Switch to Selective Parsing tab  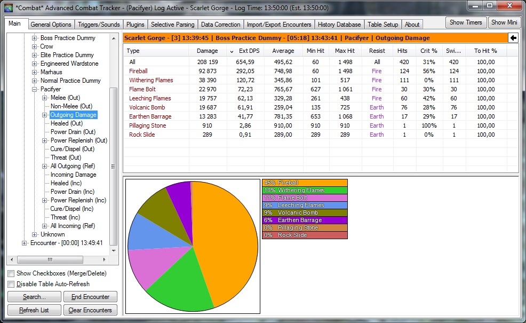point(172,25)
